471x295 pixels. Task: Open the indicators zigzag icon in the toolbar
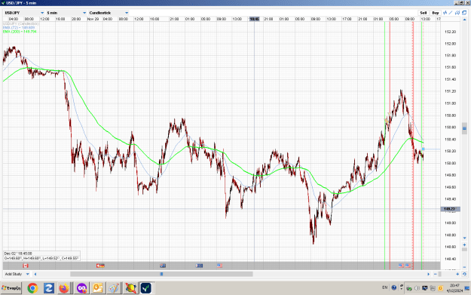pos(445,13)
